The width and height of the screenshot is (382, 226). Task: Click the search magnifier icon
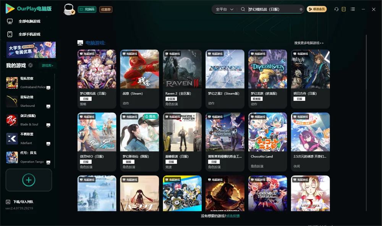point(243,9)
